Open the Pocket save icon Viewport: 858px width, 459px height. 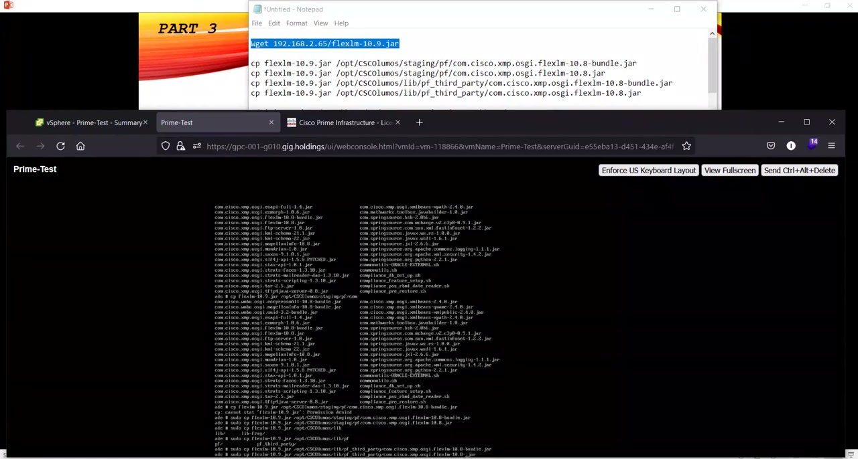point(771,146)
